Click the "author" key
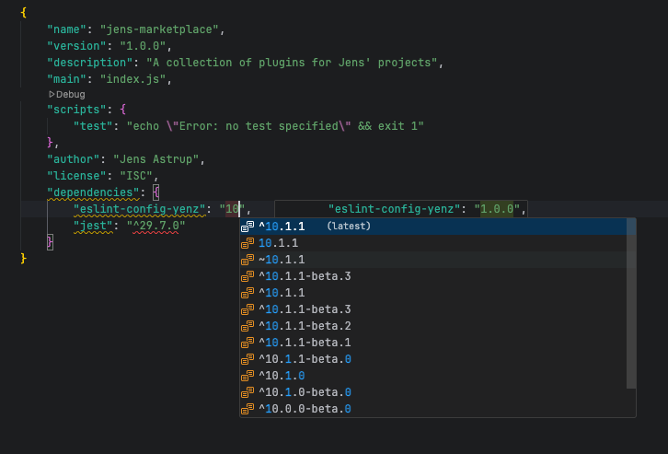This screenshot has width=668, height=454. [x=73, y=159]
